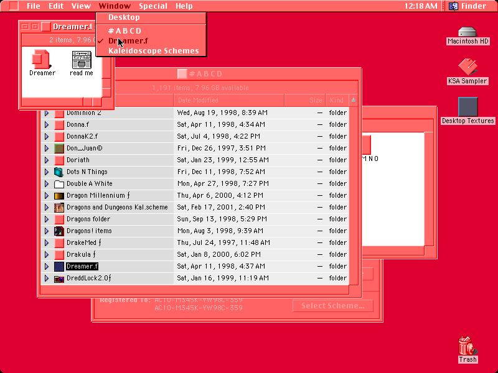Select the highlighted Dreamer.f folder name
Screen dimensions: 498x373
[82, 267]
